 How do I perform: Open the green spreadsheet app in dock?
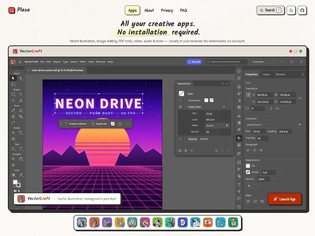[233, 222]
